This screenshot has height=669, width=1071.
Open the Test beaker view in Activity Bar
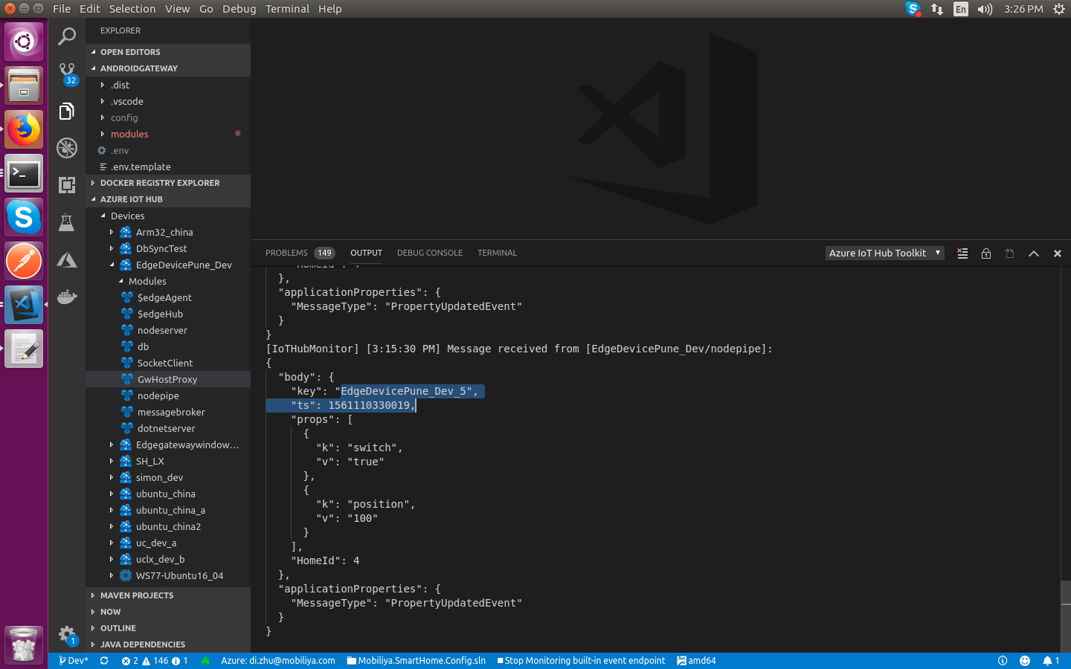(67, 222)
